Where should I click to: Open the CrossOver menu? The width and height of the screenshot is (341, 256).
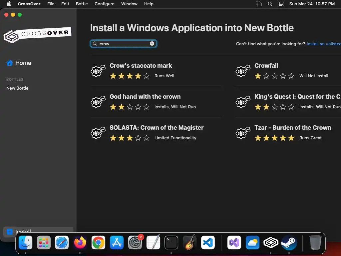point(29,4)
